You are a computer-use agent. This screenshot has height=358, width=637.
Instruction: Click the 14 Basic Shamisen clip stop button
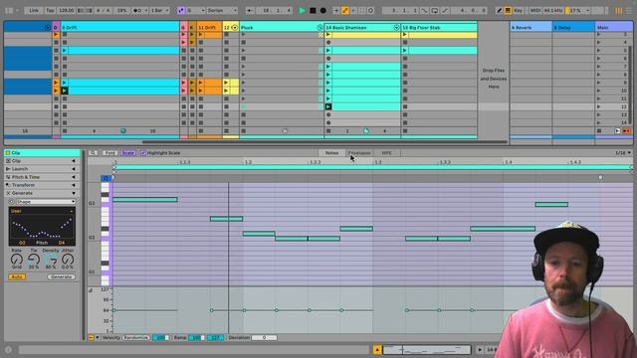(328, 131)
